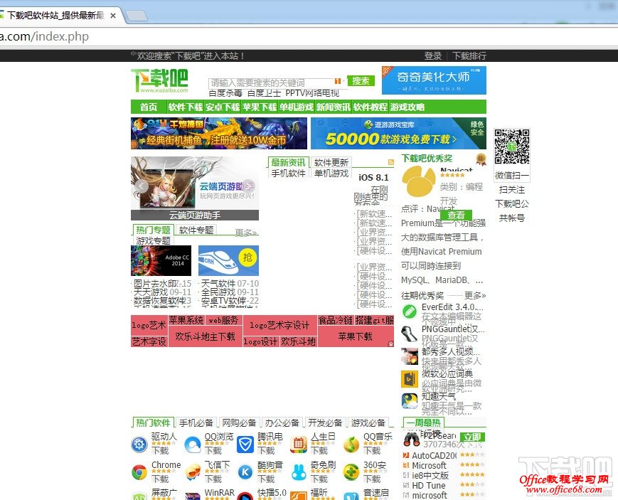Open the 50000款游戏免费下载 banner
The image size is (618, 500).
(398, 133)
